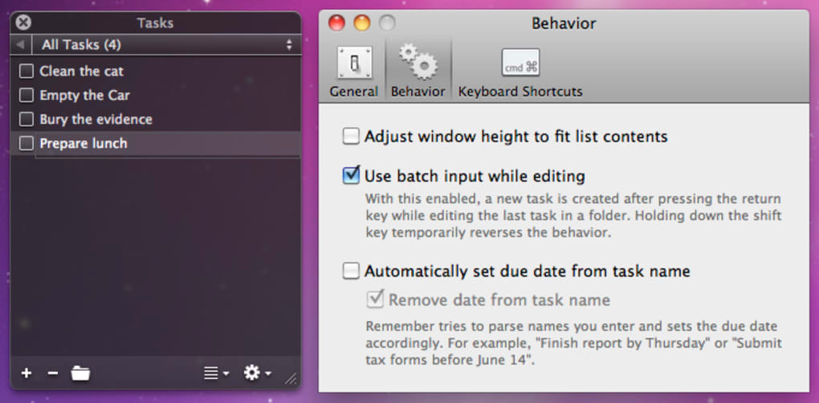Open the General preferences tab
Image resolution: width=819 pixels, height=403 pixels.
pos(353,72)
